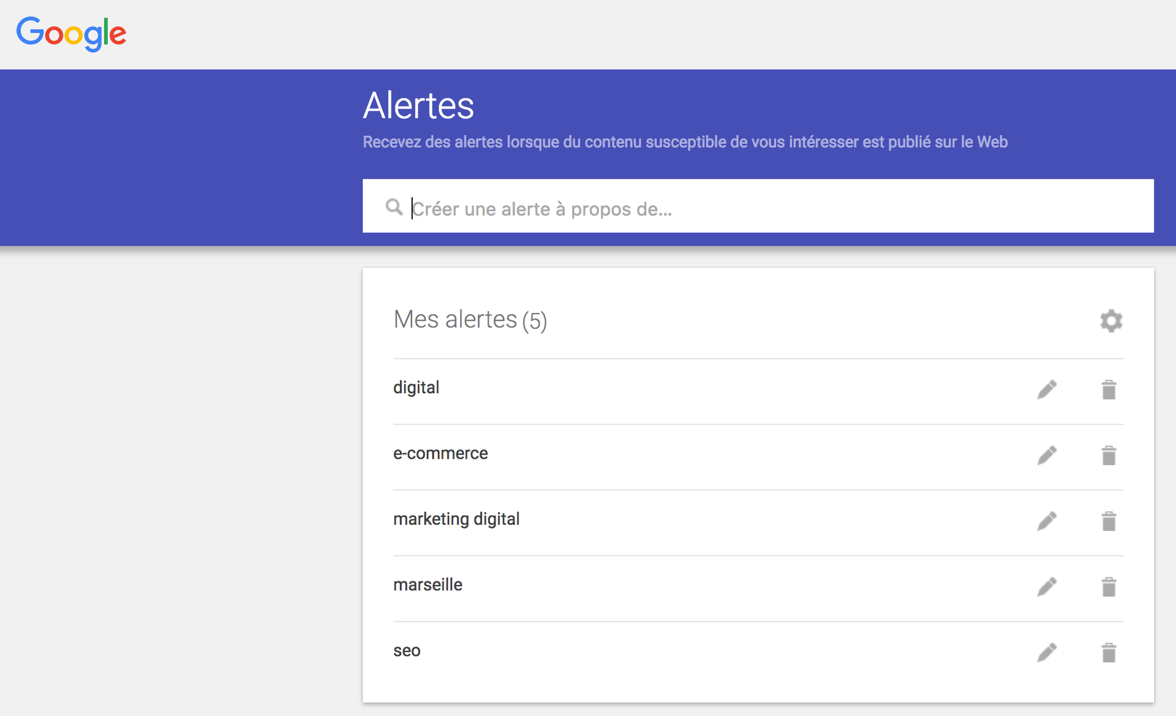
Task: Select the marseille alert row
Action: (428, 585)
